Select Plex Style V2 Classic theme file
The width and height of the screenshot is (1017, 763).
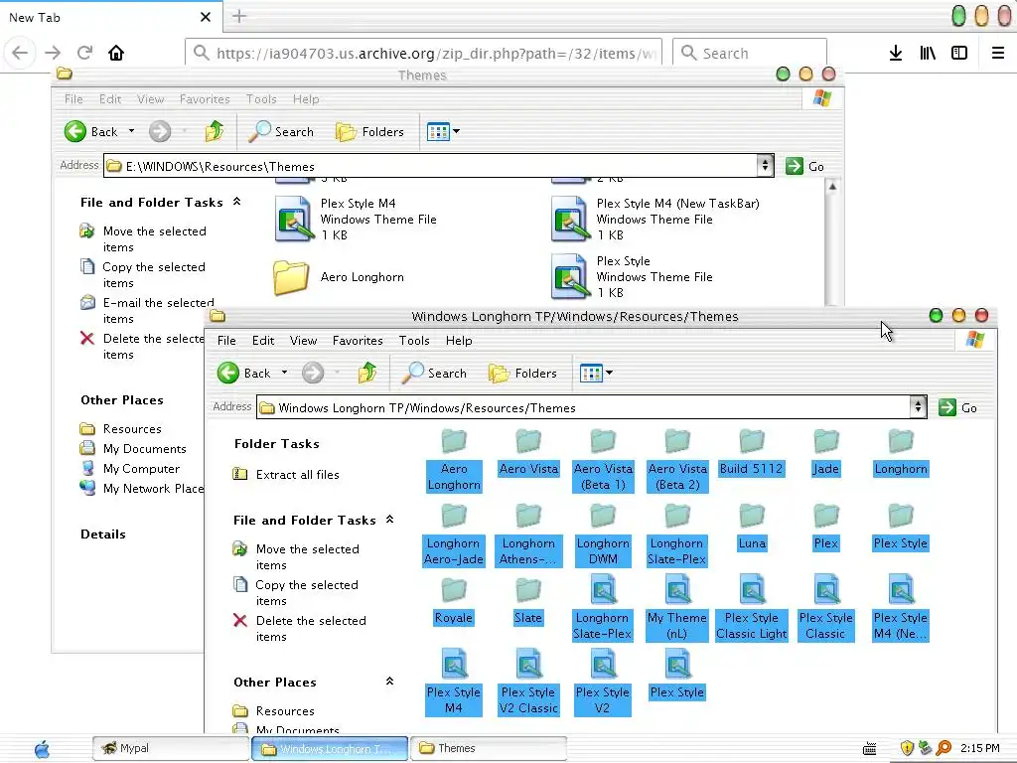pos(528,684)
